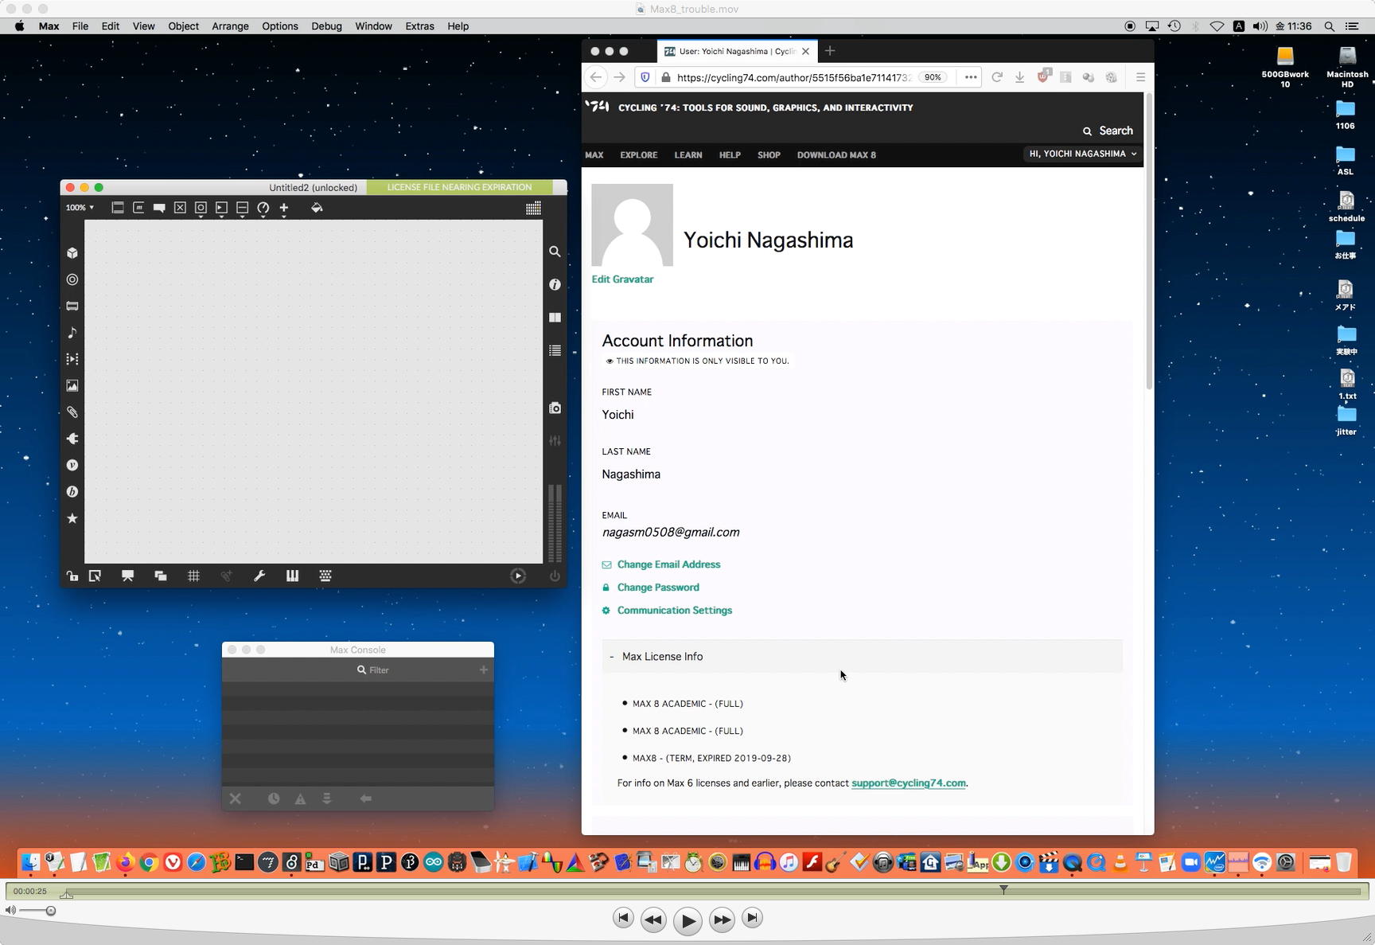1375x945 pixels.
Task: Open the Snapshots camera icon in Max right sidebar
Action: (555, 408)
